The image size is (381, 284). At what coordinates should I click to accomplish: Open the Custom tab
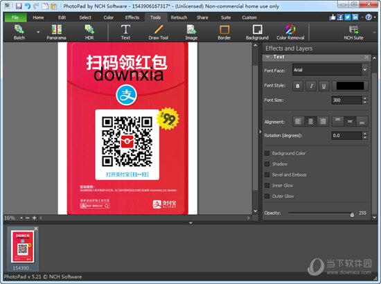[249, 17]
